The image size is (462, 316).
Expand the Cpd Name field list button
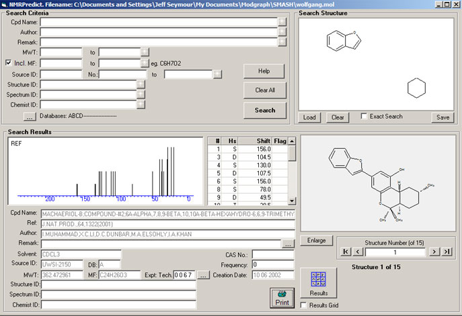282,21
